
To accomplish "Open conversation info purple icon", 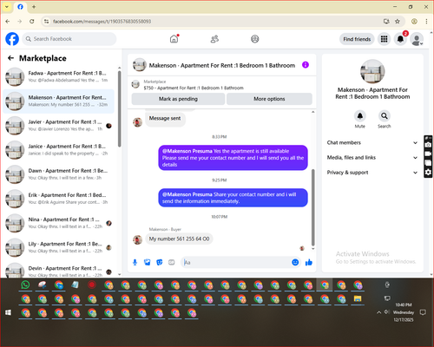I will tap(306, 65).
